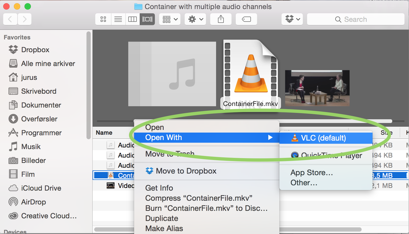Select Alle mine arkiver in sidebar
The image size is (409, 234).
pyautogui.click(x=42, y=64)
